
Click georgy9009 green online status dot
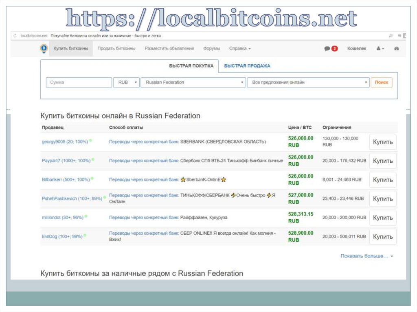point(90,140)
